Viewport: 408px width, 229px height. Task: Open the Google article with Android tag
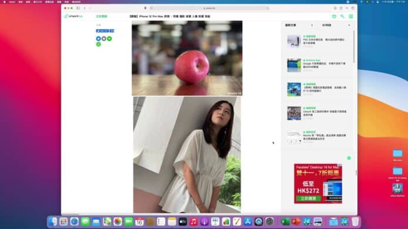tap(324, 65)
